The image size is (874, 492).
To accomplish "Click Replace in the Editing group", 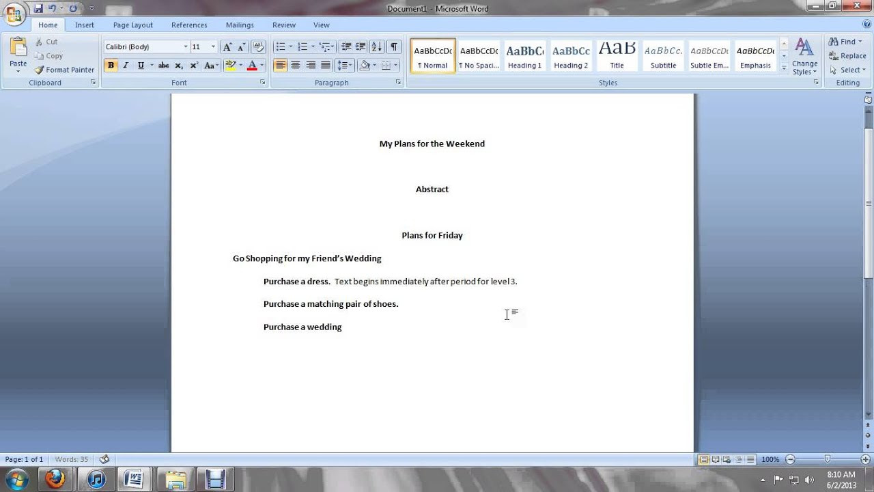I will [847, 55].
